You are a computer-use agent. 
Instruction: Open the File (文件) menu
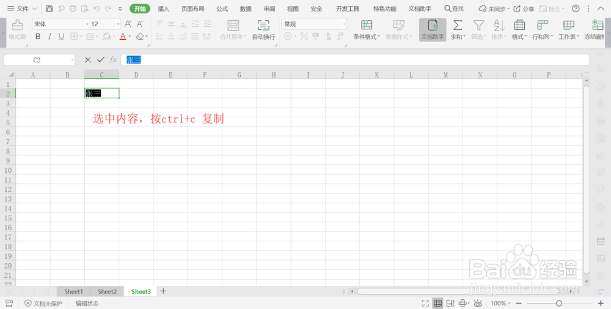pos(22,9)
